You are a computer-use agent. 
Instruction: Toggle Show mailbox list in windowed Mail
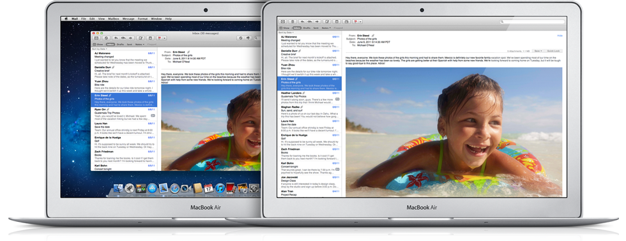click(98, 44)
